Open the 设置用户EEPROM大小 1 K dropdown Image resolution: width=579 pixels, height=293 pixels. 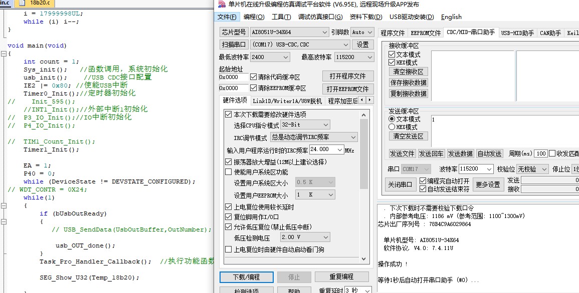tap(315, 194)
